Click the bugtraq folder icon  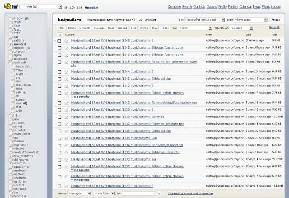point(10,48)
